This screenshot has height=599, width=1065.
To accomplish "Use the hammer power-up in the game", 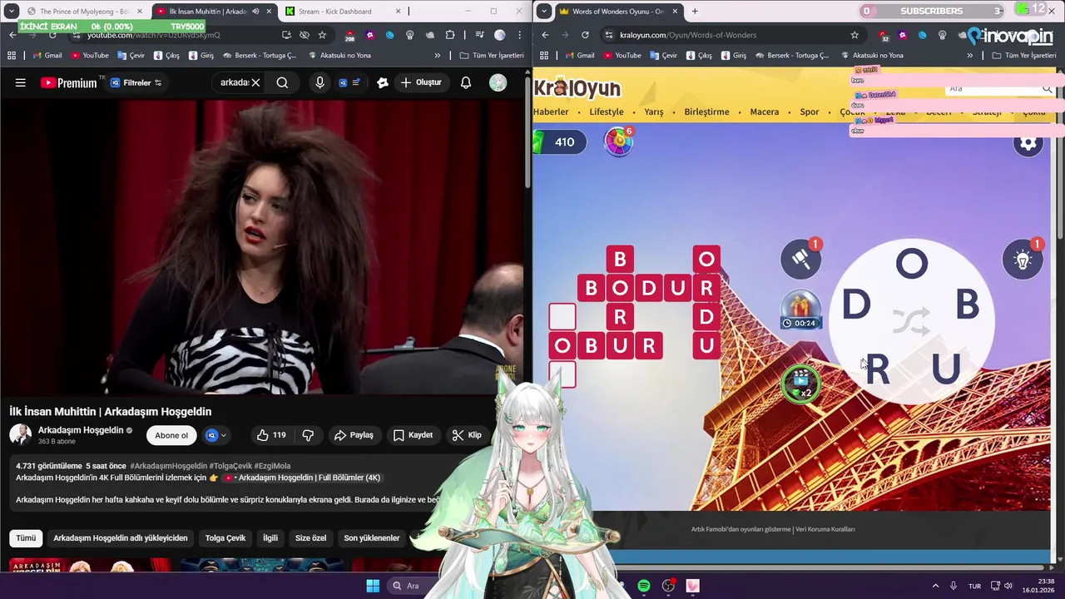I will pyautogui.click(x=800, y=260).
